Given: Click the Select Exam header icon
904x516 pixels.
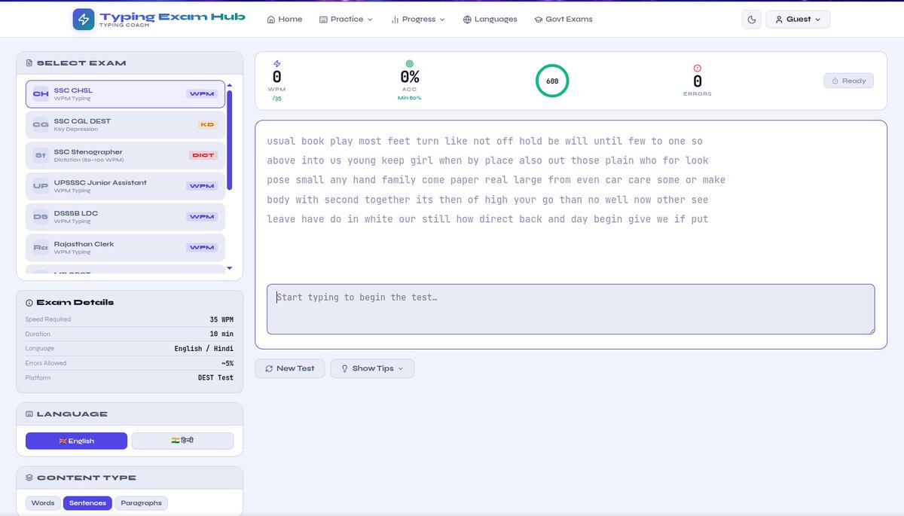Looking at the screenshot, I should coord(29,63).
